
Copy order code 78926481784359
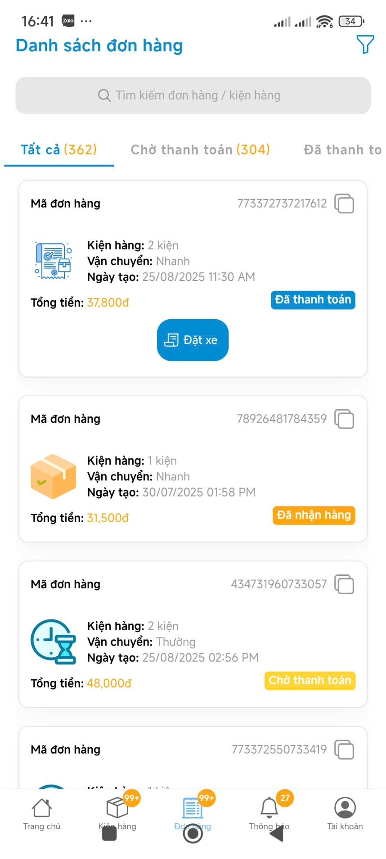[344, 419]
